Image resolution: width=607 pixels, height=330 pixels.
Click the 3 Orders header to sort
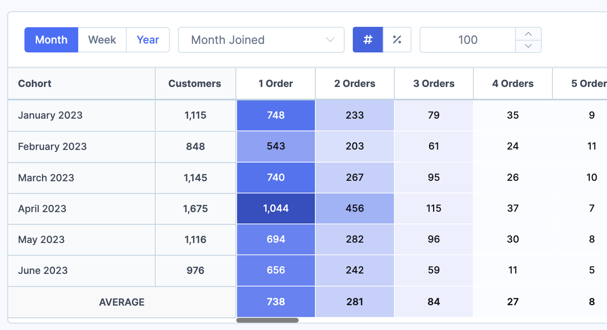pyautogui.click(x=433, y=83)
